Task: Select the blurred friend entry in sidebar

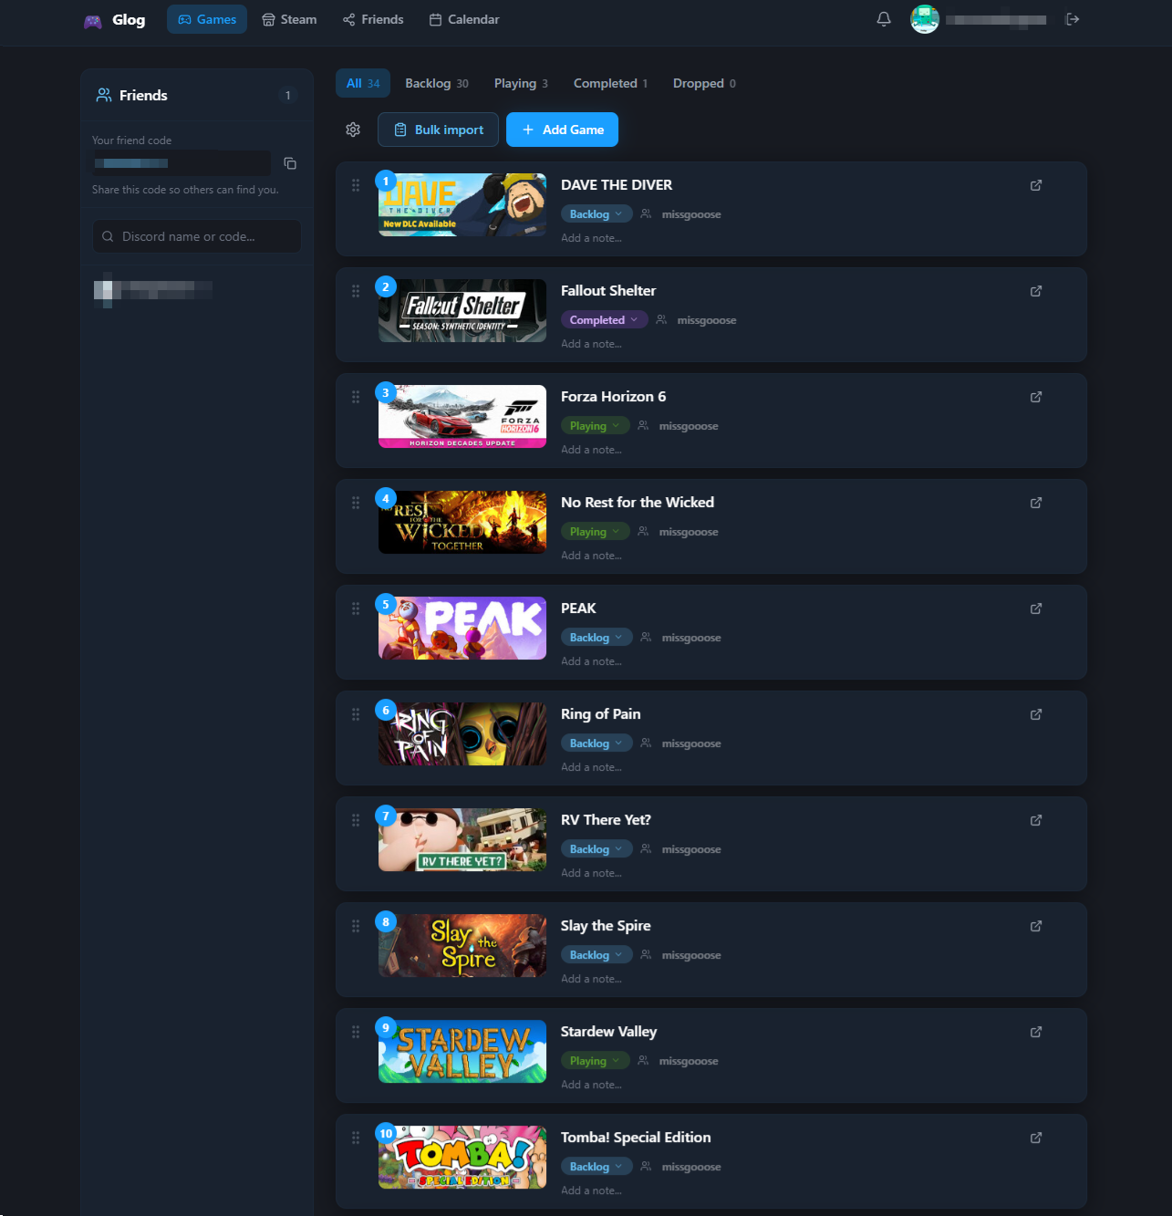Action: click(x=153, y=290)
